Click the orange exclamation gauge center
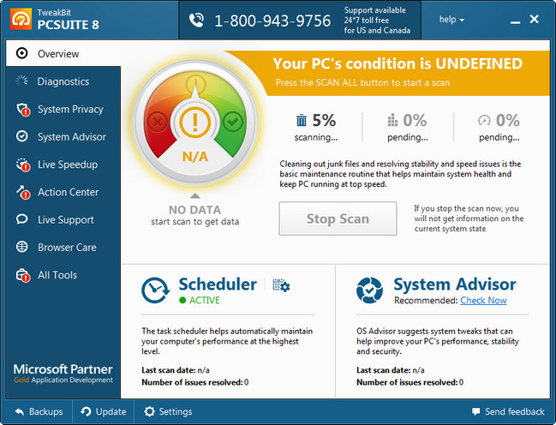 195,122
